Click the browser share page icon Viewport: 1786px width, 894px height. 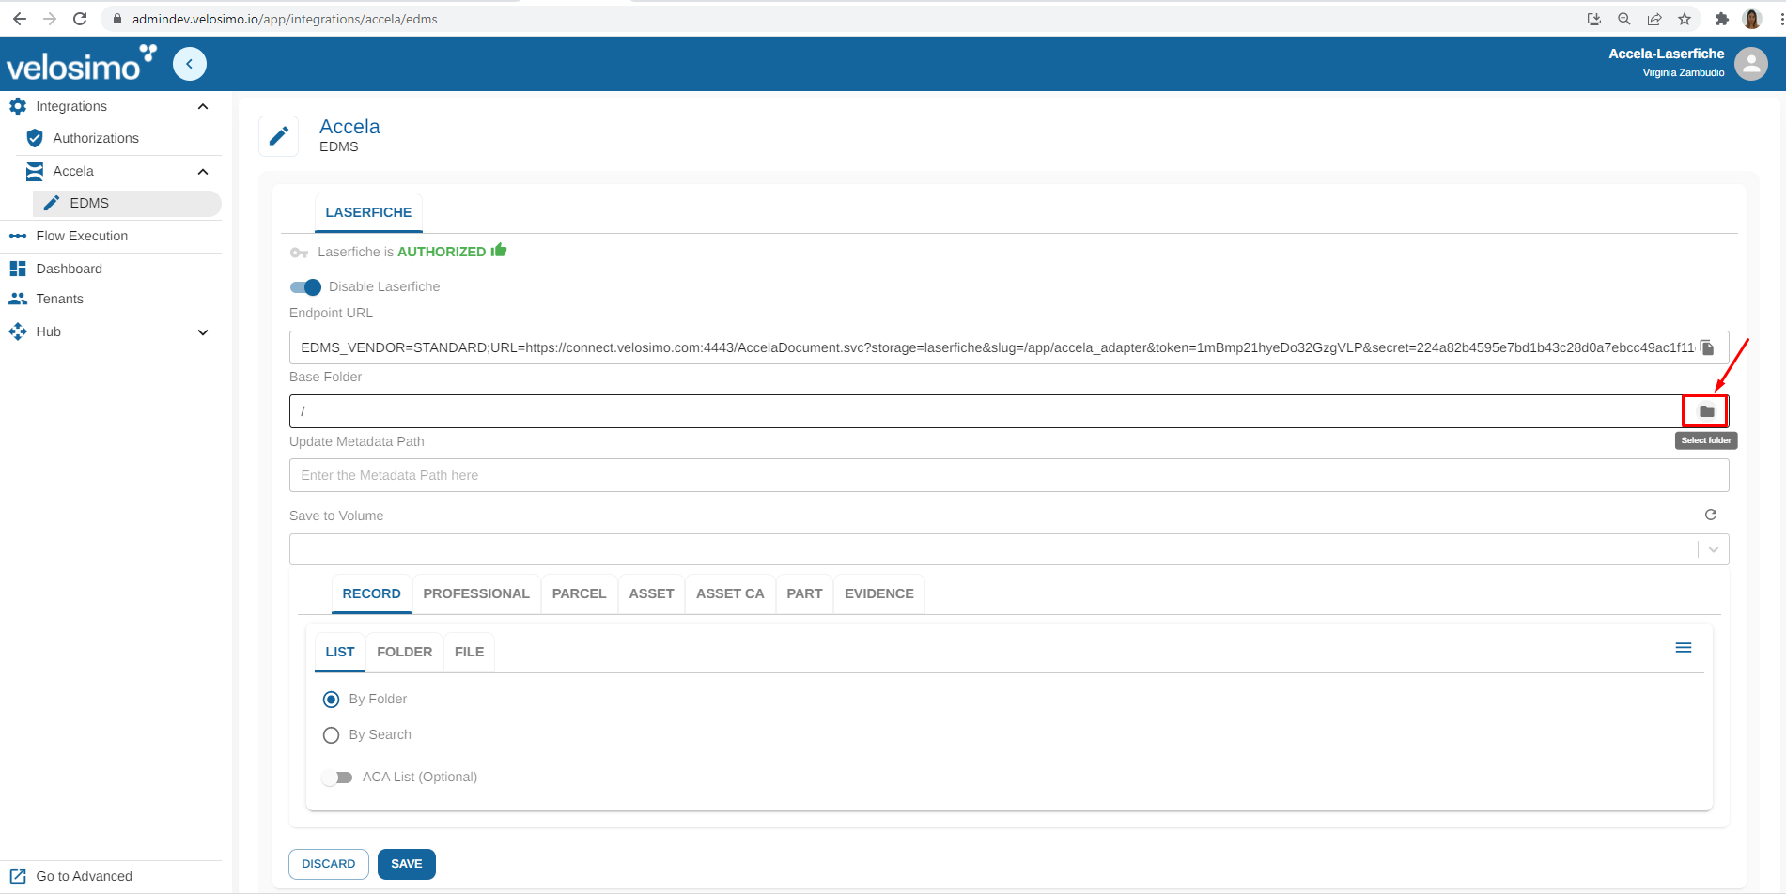[1654, 19]
